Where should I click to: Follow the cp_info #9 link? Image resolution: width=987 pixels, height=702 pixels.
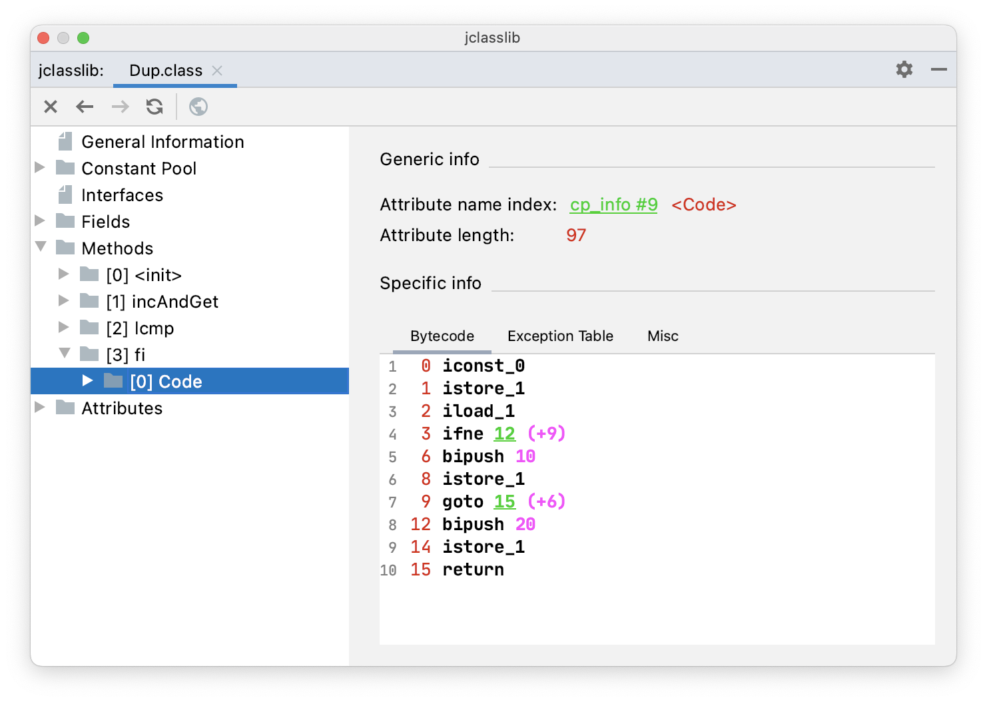click(613, 204)
